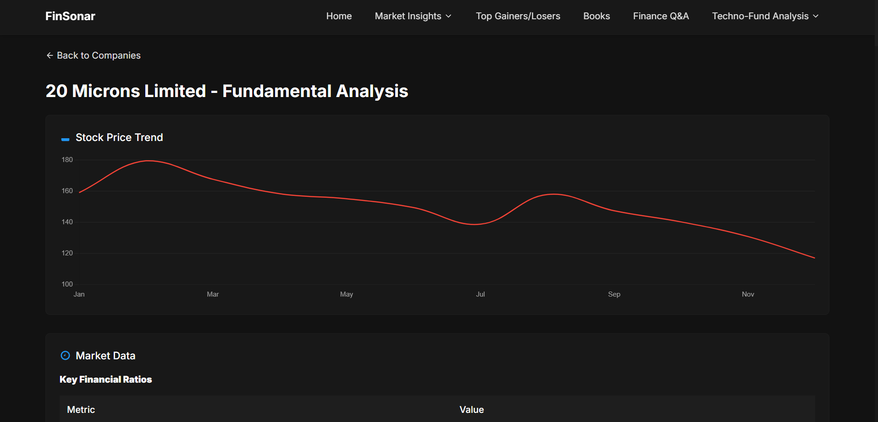This screenshot has height=422, width=878.
Task: Click the back arrow icon
Action: (x=50, y=55)
